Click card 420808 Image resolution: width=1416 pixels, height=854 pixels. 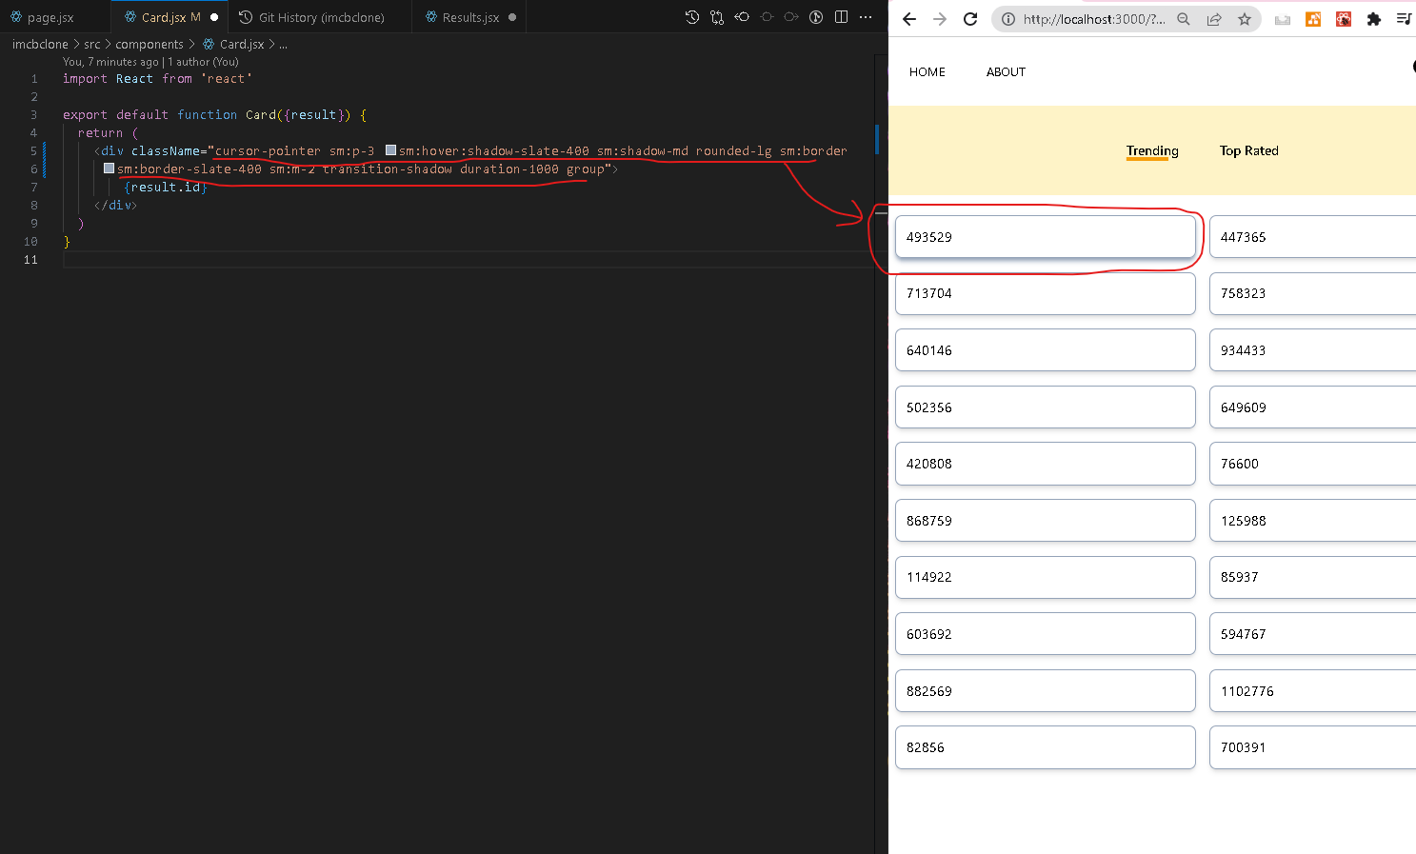[x=1045, y=464]
